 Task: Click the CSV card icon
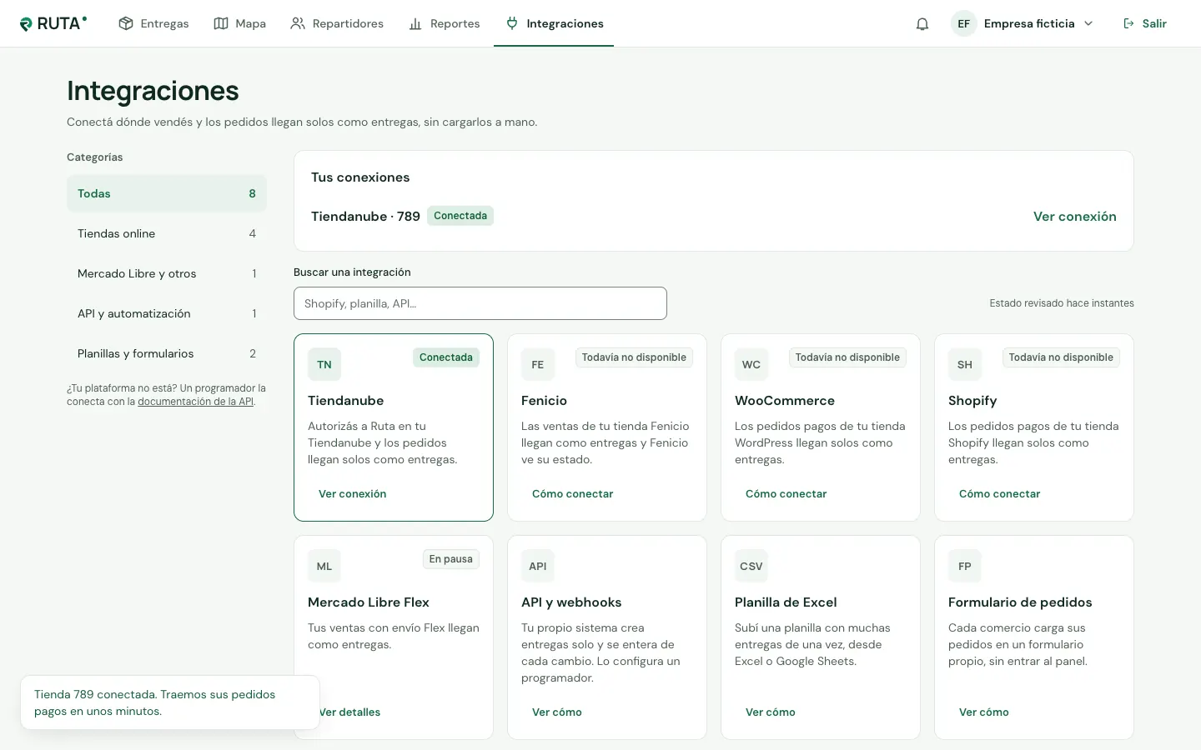click(x=751, y=566)
